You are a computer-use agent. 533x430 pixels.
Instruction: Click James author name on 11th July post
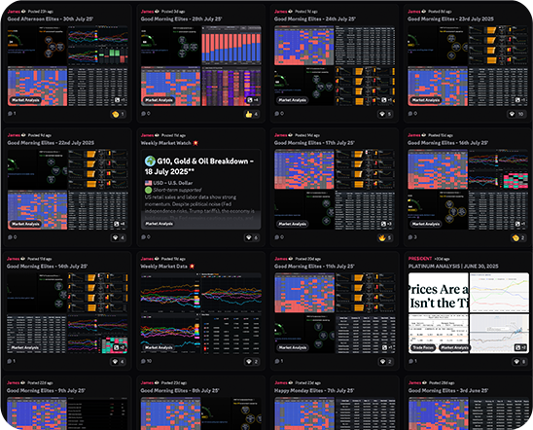(280, 259)
